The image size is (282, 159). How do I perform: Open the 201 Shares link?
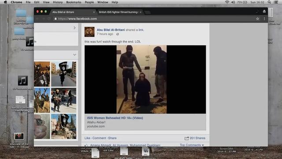pos(195,138)
